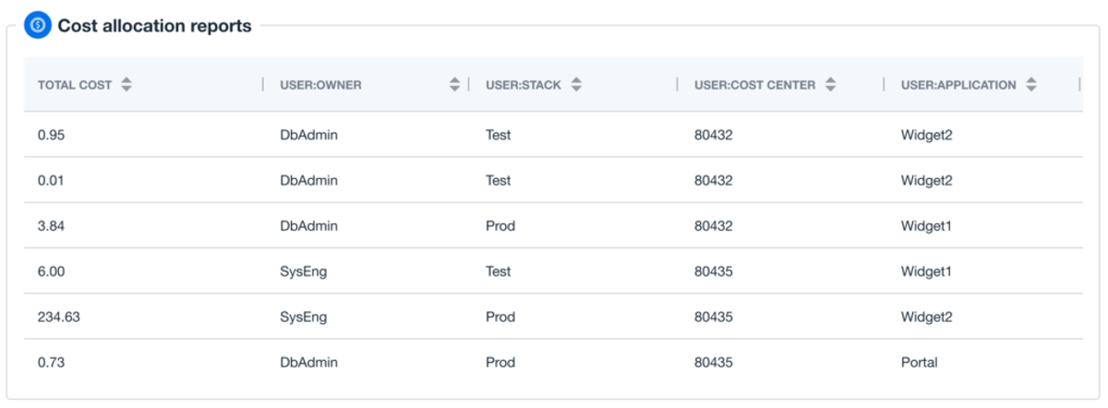Click DbAdmin owner in the 0.73 row
This screenshot has width=1108, height=408.
pyautogui.click(x=308, y=363)
